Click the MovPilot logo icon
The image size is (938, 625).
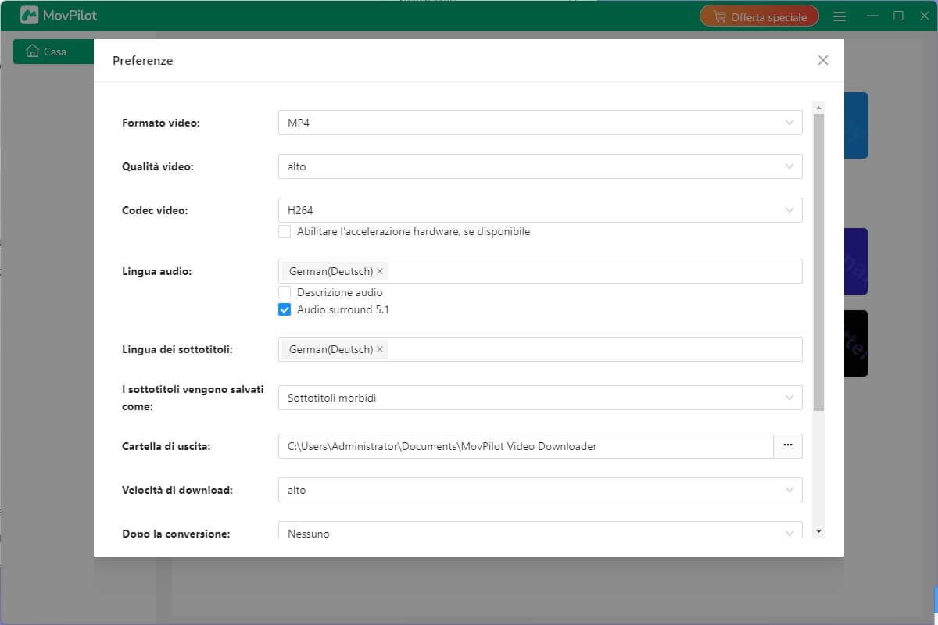coord(30,14)
